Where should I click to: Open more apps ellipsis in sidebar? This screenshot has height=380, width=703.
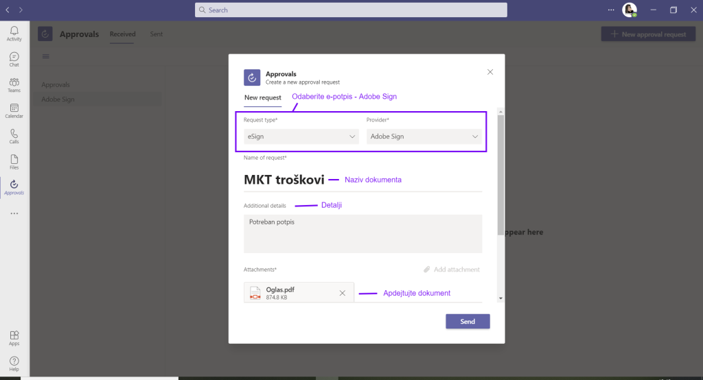[x=14, y=213]
